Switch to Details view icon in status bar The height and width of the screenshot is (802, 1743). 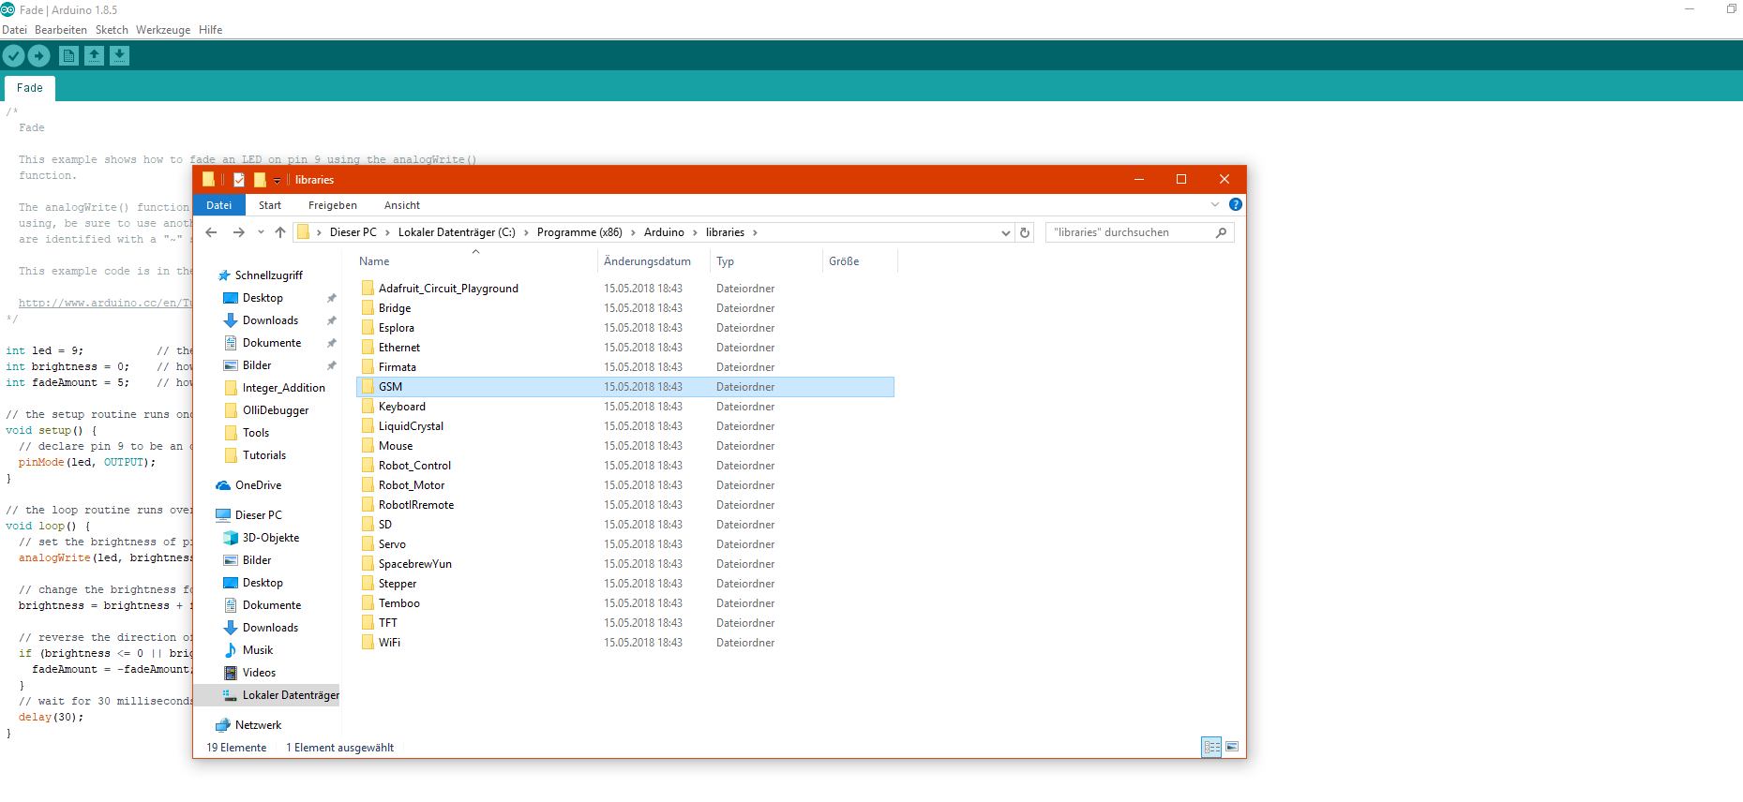pyautogui.click(x=1211, y=747)
